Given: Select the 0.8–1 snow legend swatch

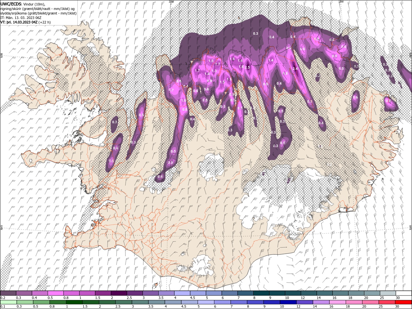Looking at the screenshot, I should coord(71,293).
